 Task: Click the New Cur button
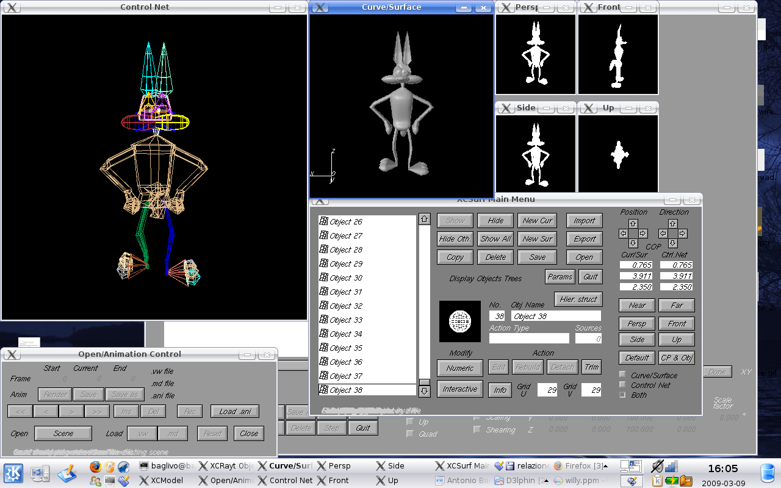[x=537, y=221]
